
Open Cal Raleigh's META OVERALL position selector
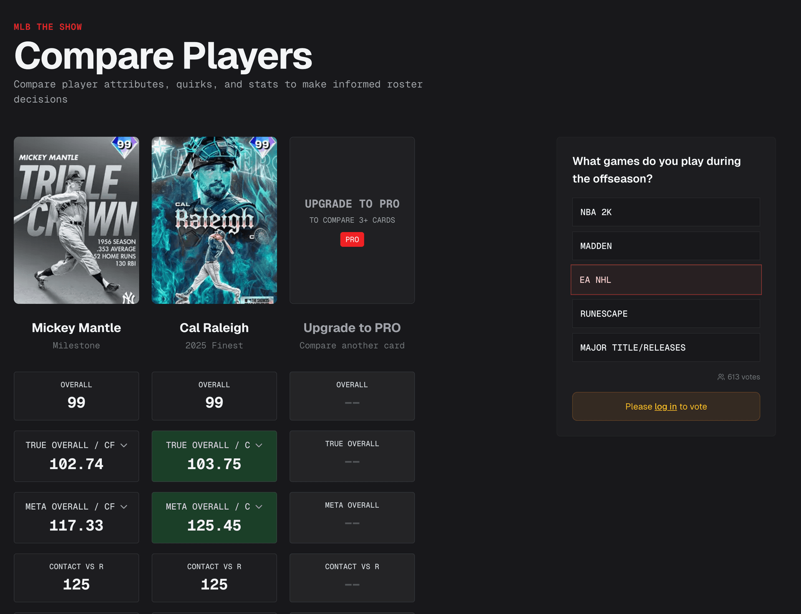pos(259,506)
